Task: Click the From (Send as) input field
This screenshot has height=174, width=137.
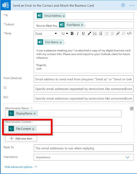Action: pos(83,79)
